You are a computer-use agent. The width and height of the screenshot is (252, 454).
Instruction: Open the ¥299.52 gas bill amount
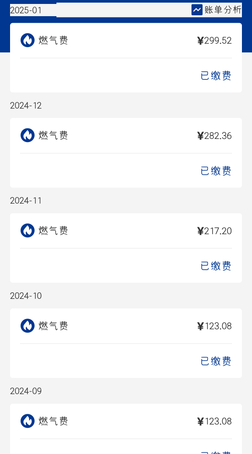point(214,41)
